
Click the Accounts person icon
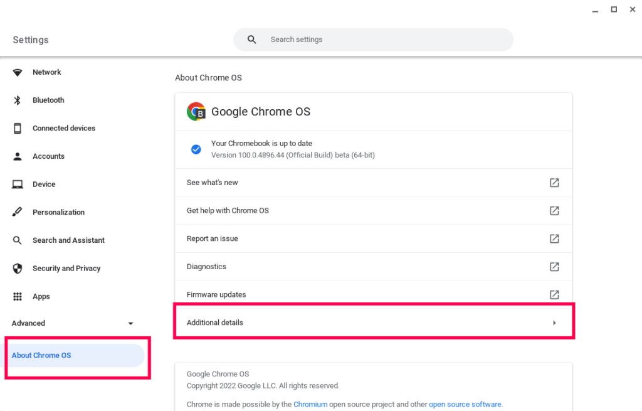[x=17, y=156]
